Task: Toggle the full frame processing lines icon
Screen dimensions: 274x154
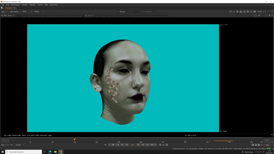Action: (x=244, y=11)
